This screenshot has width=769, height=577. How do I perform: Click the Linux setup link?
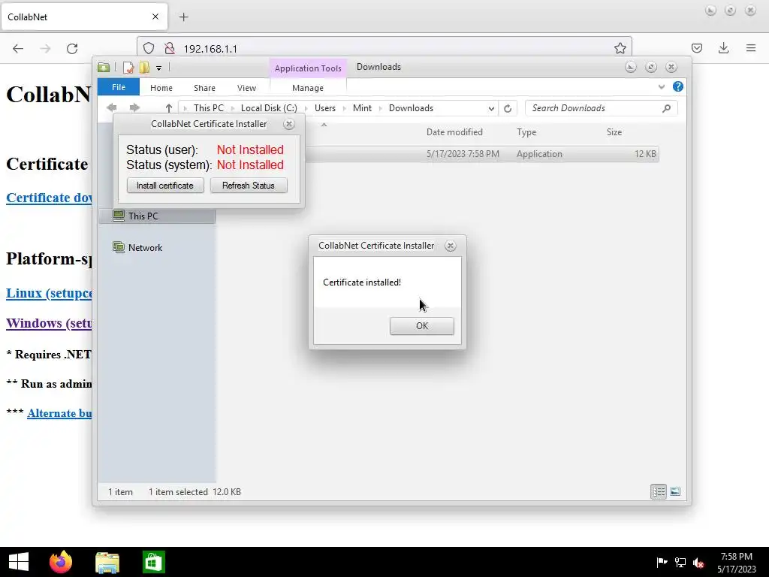pyautogui.click(x=49, y=294)
